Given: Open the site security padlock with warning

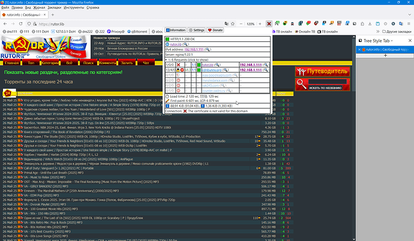Looking at the screenshot, I should (x=35, y=24).
